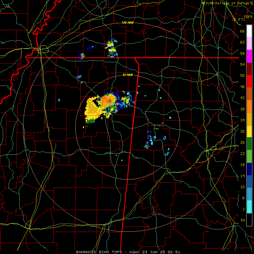
Task: Click the "23 JUN 25" date stamp
Action: coord(154,252)
